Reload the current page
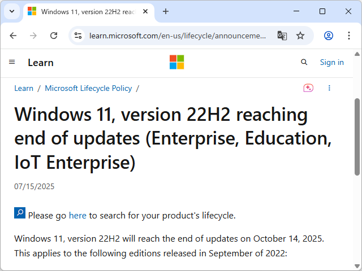The image size is (362, 271). tap(54, 36)
